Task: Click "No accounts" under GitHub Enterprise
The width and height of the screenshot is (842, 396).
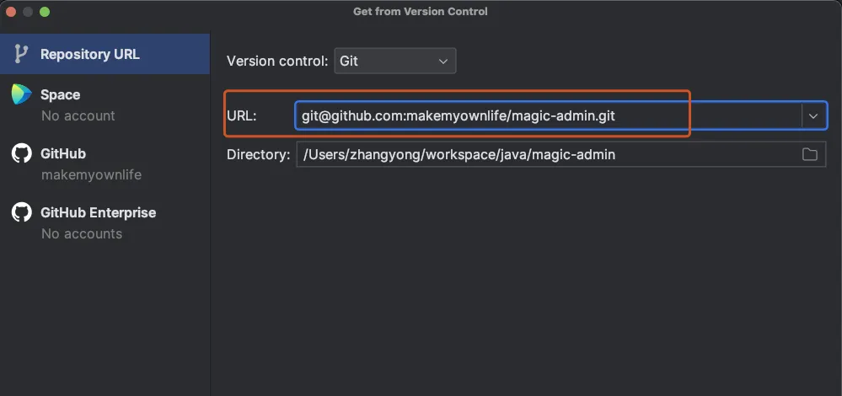Action: [82, 233]
